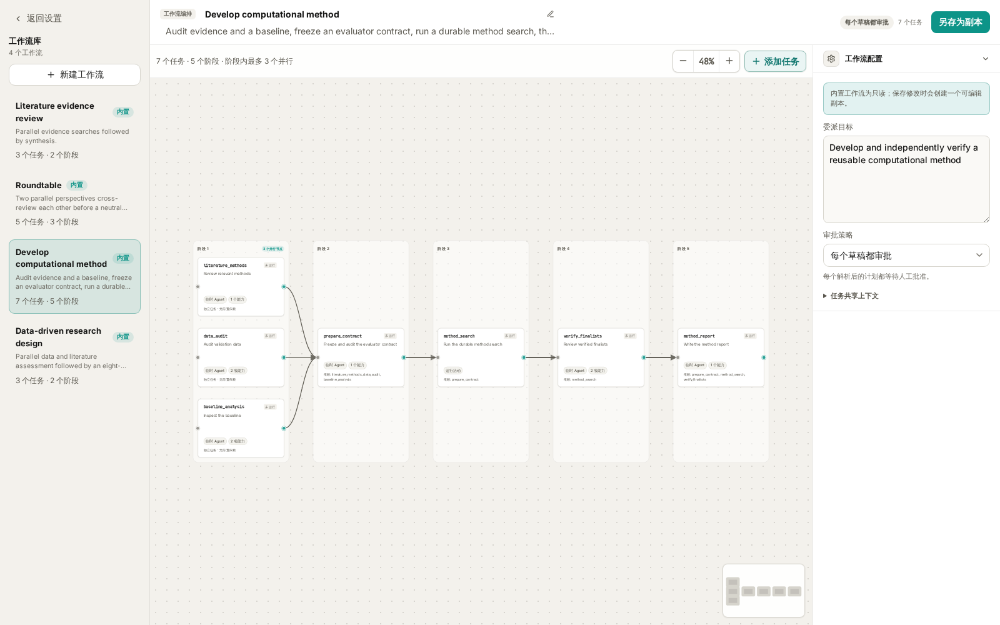Open the 每个草稿都审批 approval dropdown

pos(906,256)
